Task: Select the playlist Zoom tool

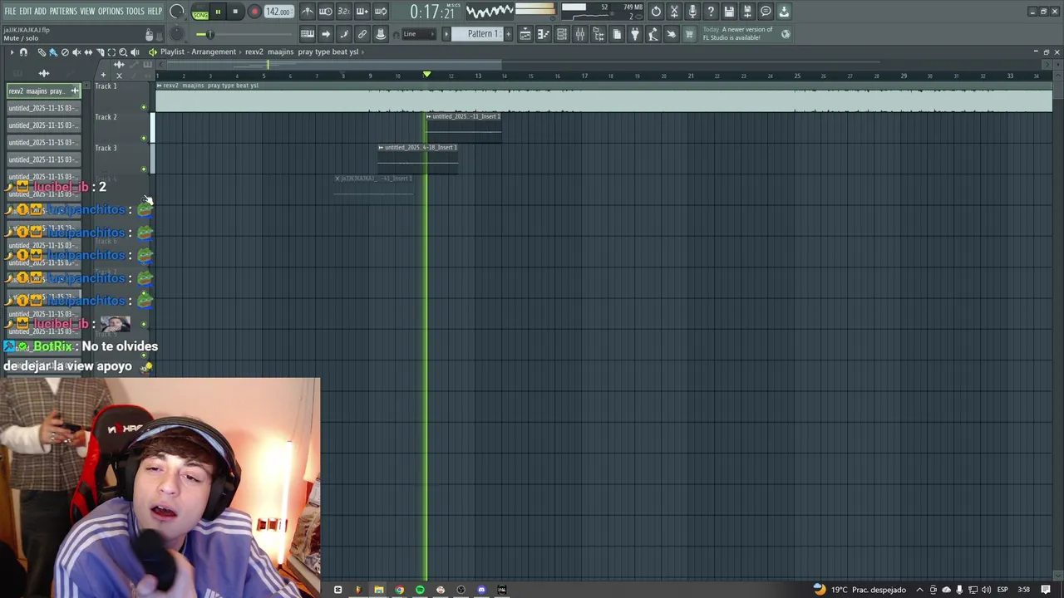Action: coord(123,51)
